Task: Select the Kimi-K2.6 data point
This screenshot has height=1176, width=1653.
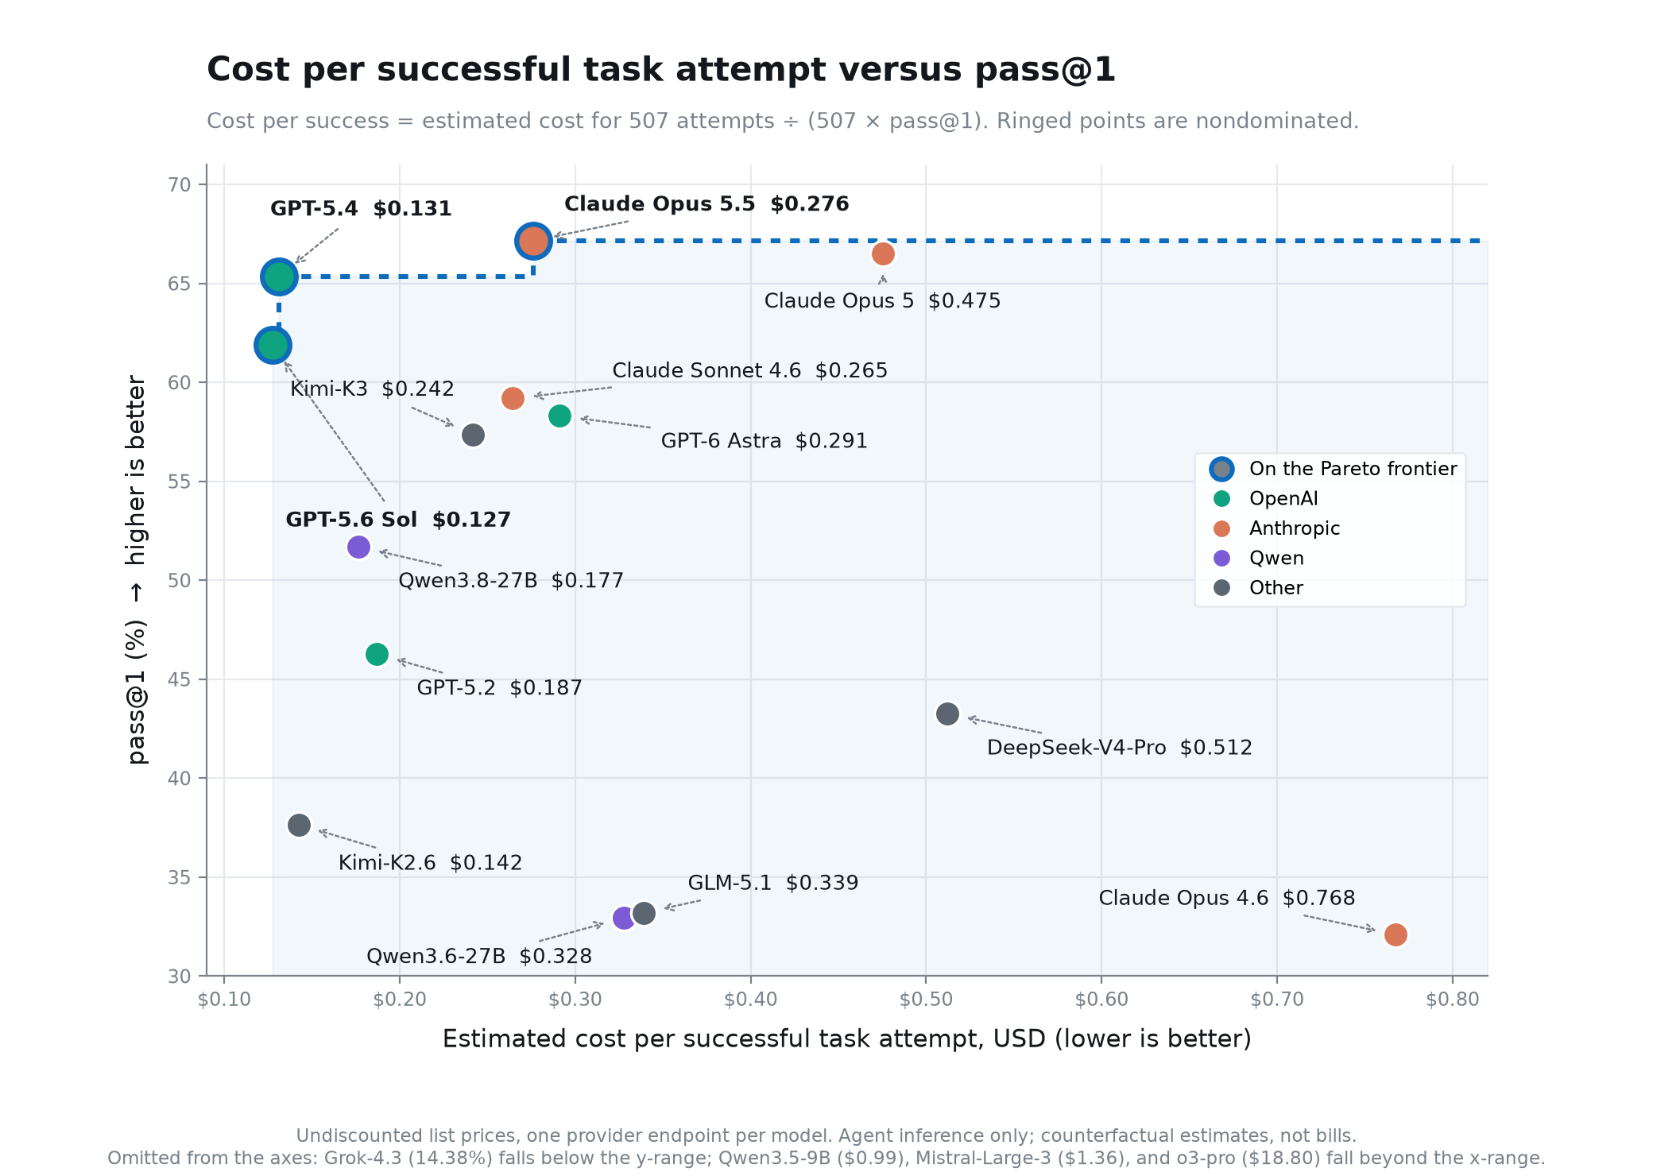Action: pyautogui.click(x=299, y=825)
